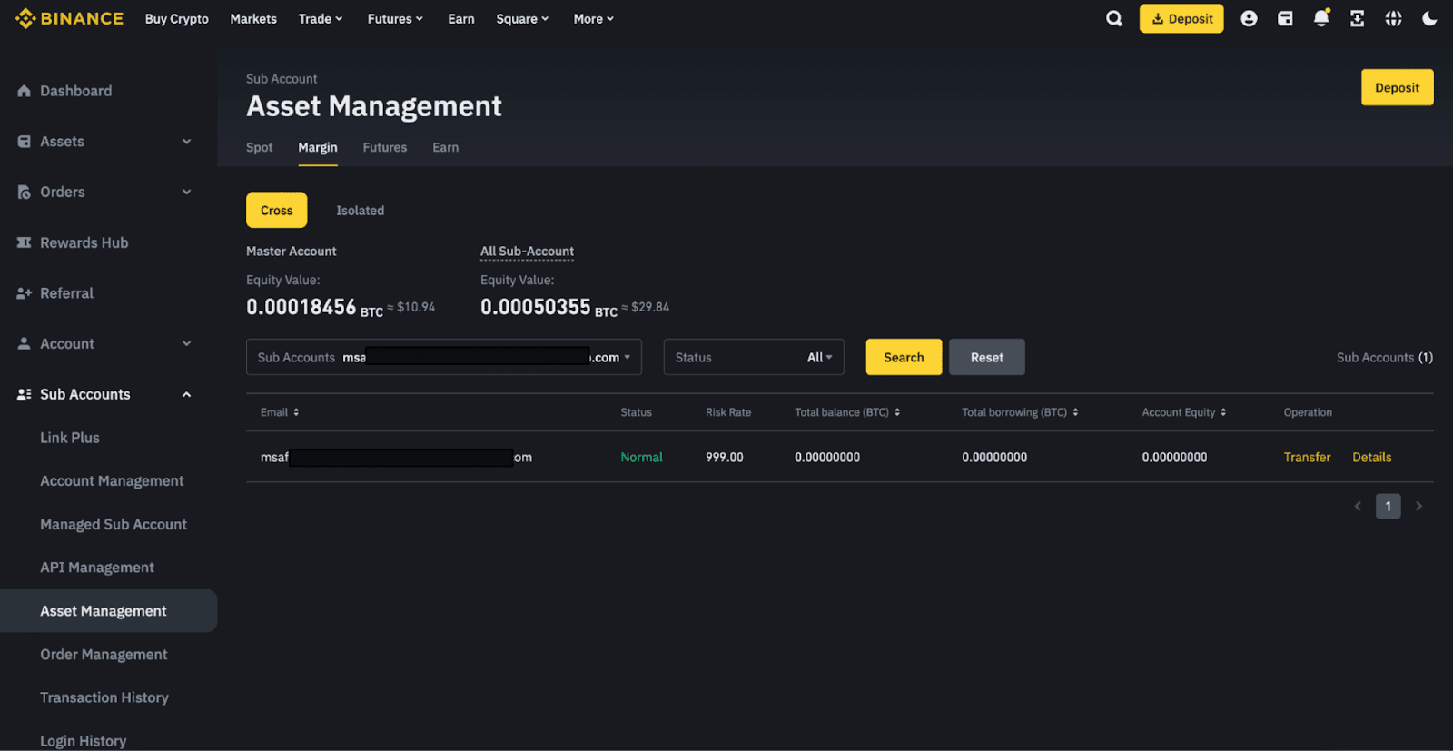Click the language globe icon

click(1393, 19)
